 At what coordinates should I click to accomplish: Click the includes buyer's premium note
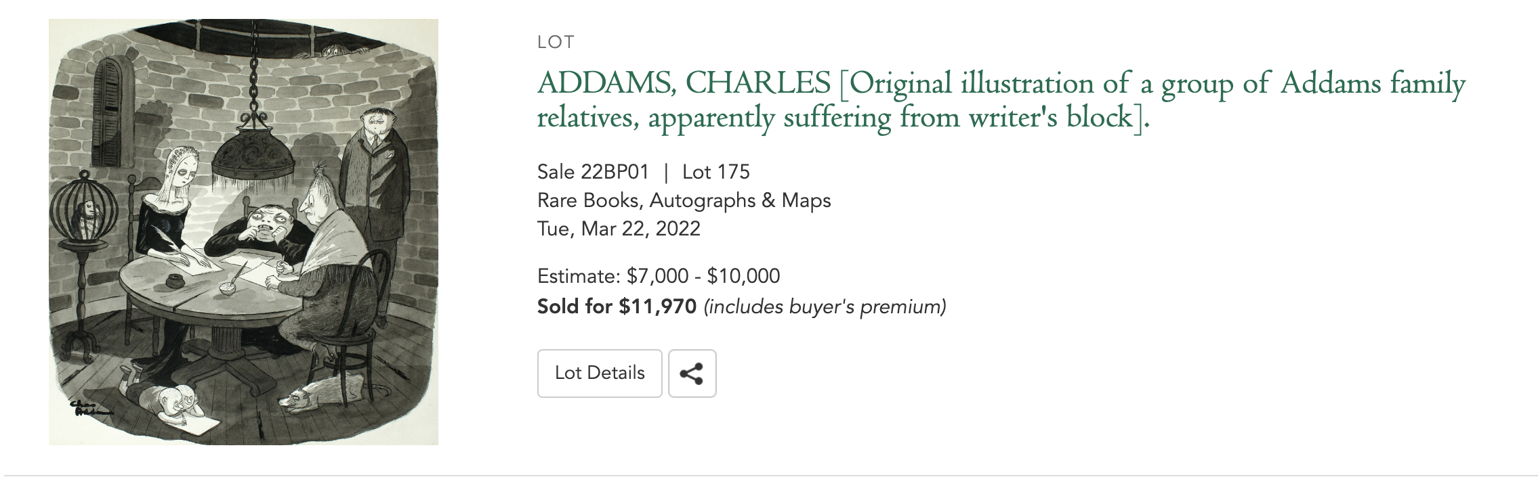[825, 307]
